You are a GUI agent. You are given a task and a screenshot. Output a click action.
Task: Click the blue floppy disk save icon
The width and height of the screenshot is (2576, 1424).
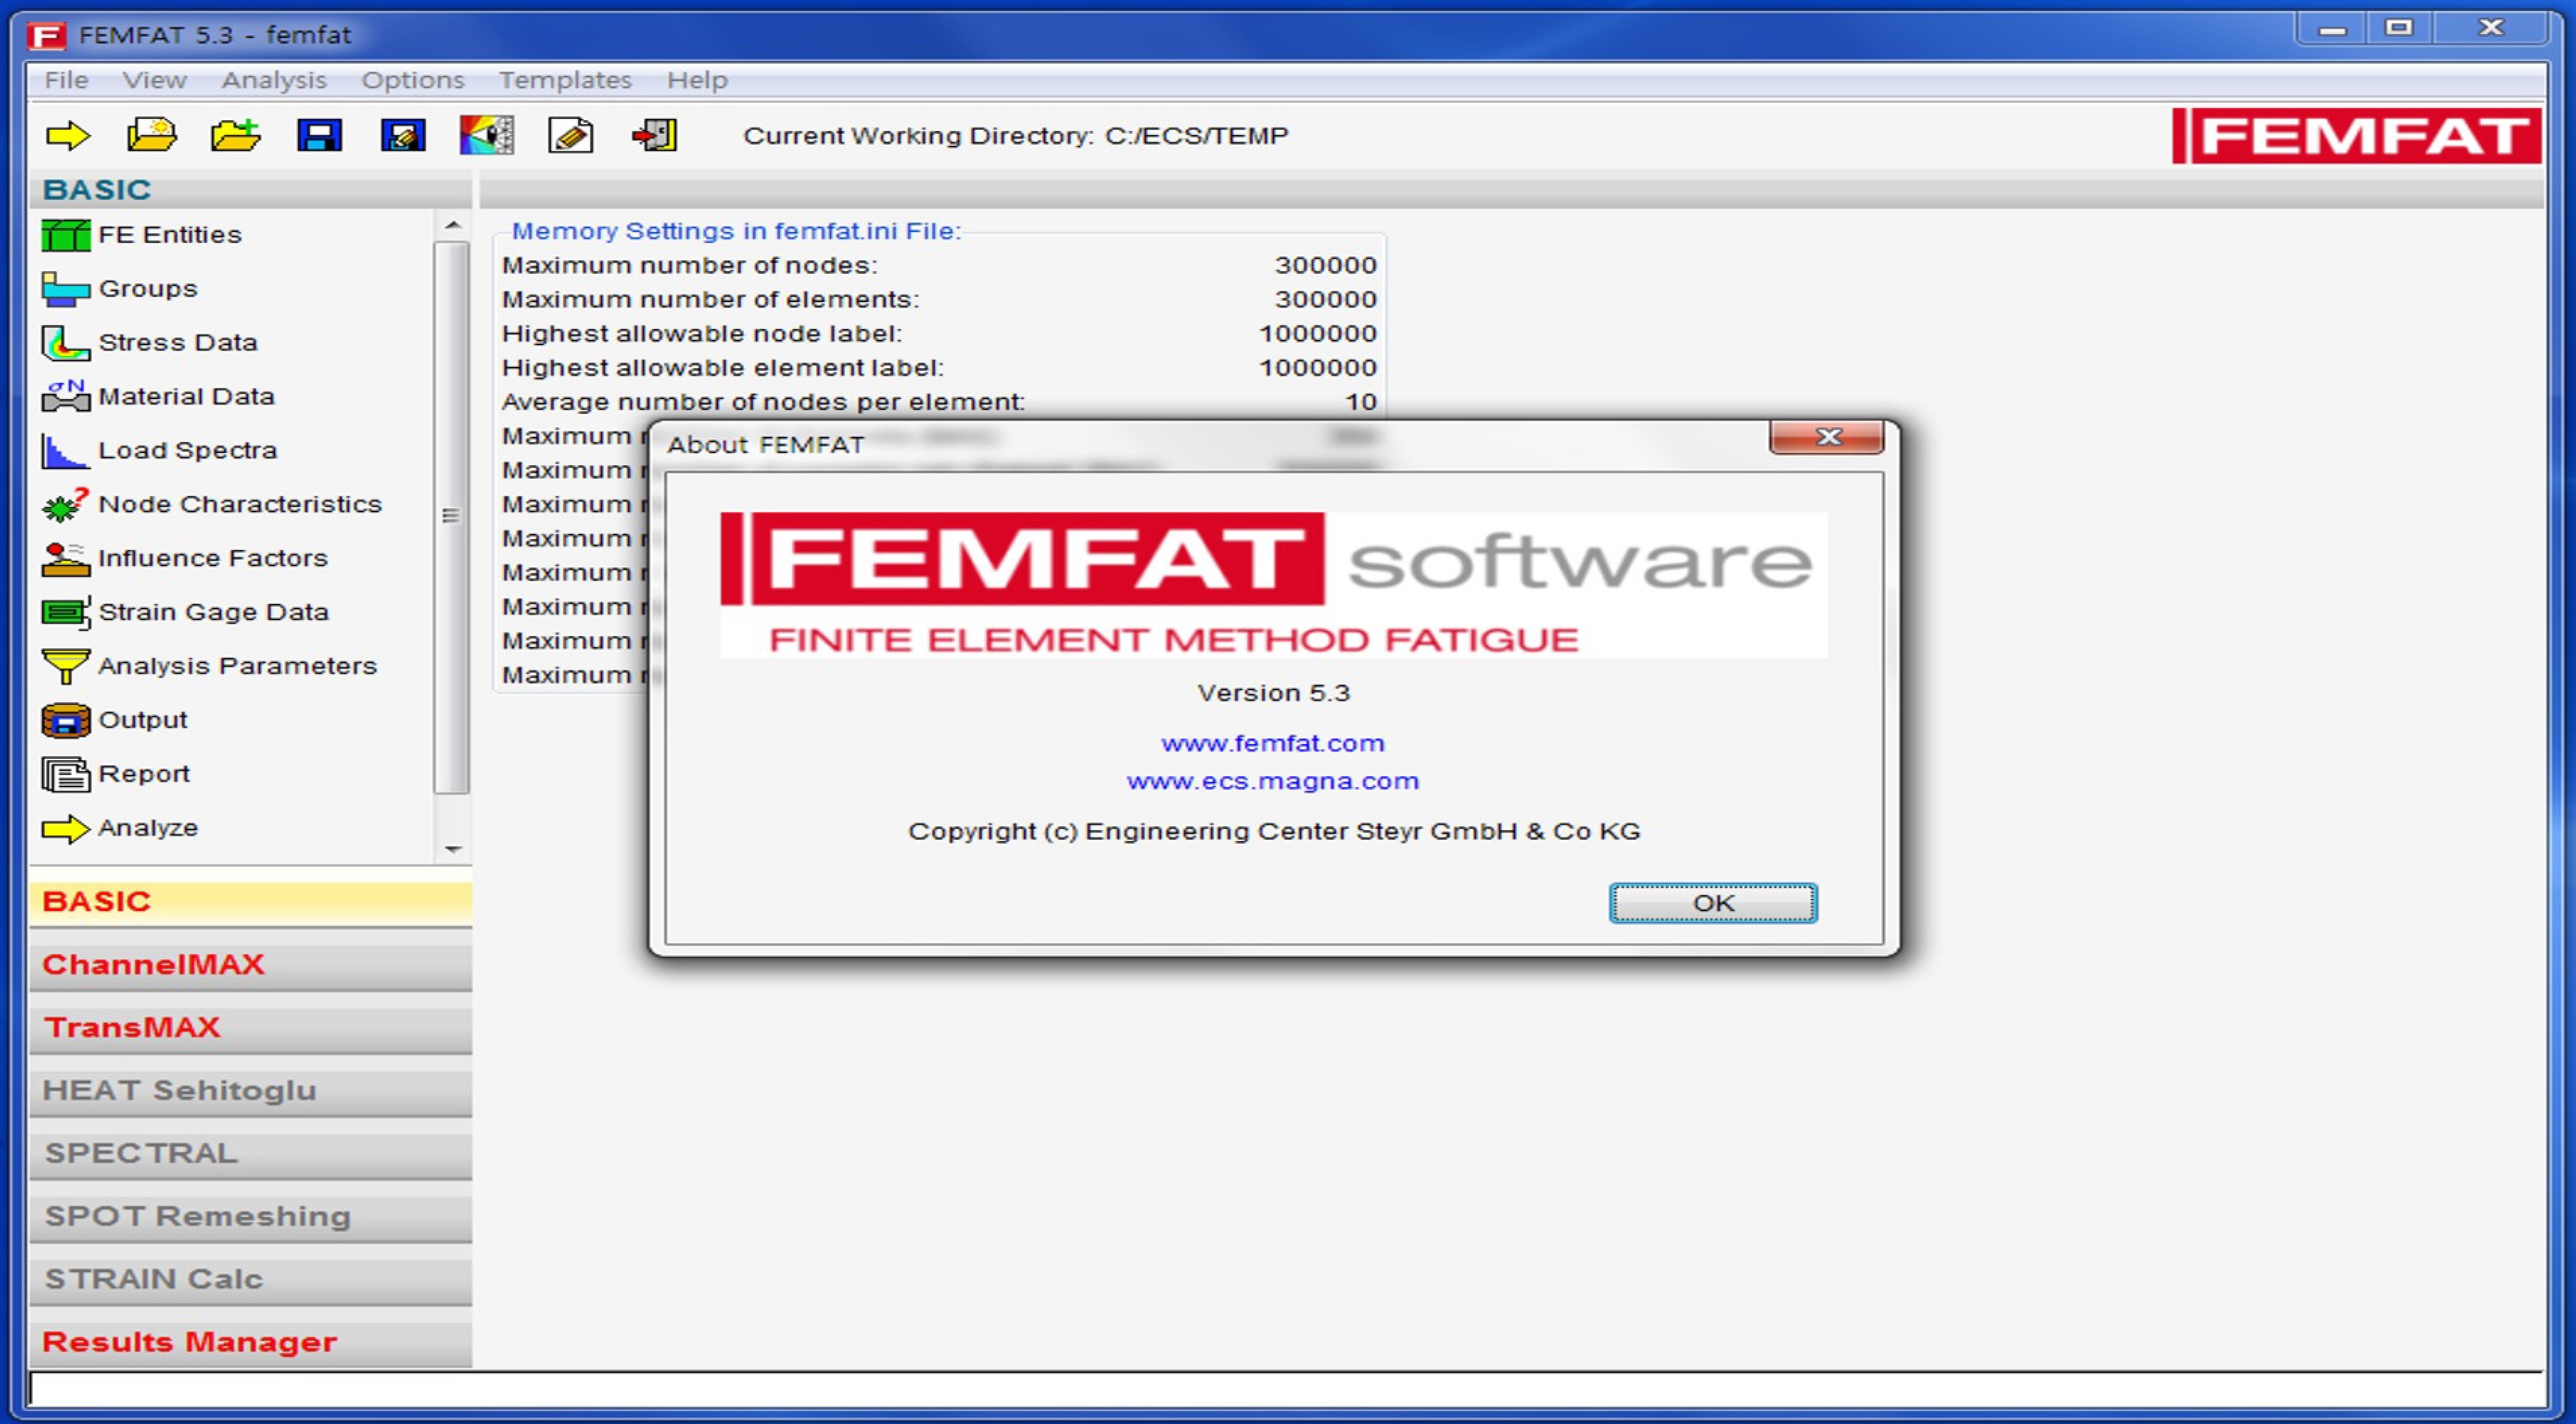coord(320,135)
